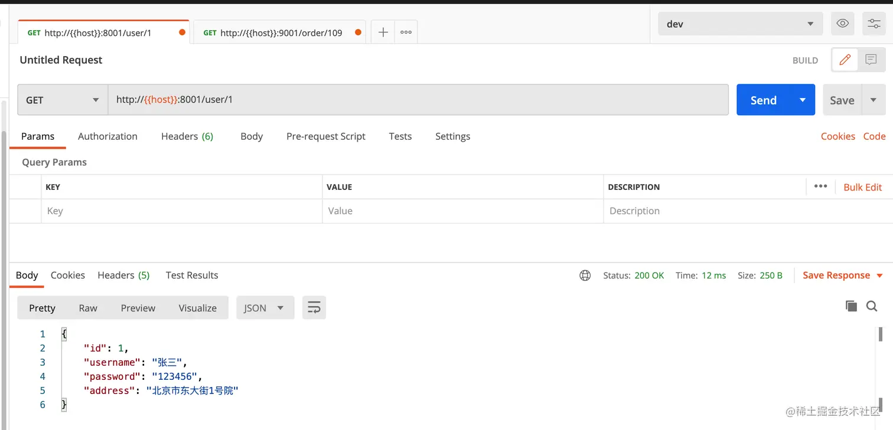Select Raw response view
The width and height of the screenshot is (893, 430).
pyautogui.click(x=88, y=308)
